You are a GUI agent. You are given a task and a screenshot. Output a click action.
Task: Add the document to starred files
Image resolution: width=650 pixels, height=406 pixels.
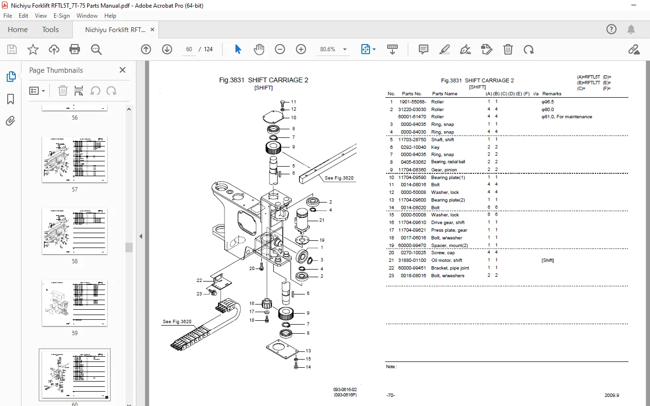pos(33,49)
